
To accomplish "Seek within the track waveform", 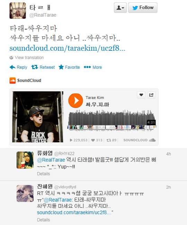I will [112, 120].
